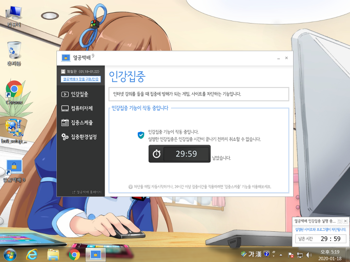Click the IME help question mark icon
The width and height of the screenshot is (350, 262).
[x=266, y=254]
